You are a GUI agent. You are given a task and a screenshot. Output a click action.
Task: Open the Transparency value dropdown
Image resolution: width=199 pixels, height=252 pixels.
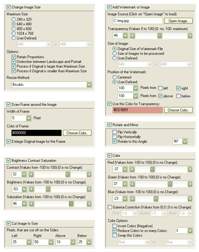pyautogui.click(x=125, y=35)
